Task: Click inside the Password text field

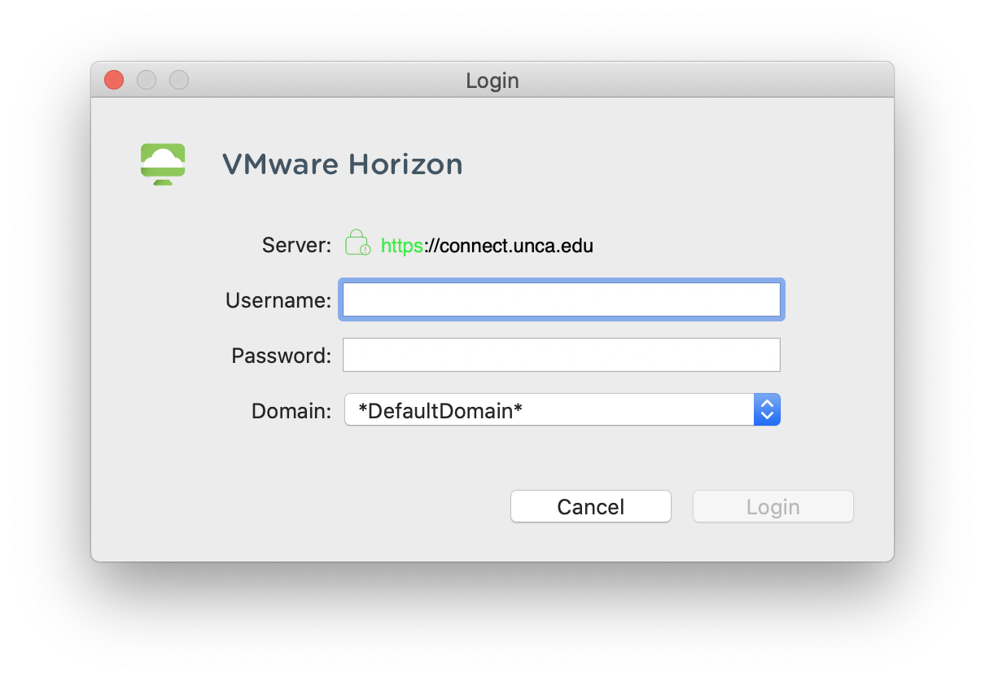Action: [x=562, y=354]
